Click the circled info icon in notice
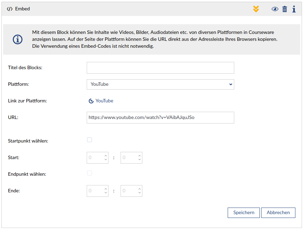Image resolution: width=303 pixels, height=229 pixels. [18, 39]
